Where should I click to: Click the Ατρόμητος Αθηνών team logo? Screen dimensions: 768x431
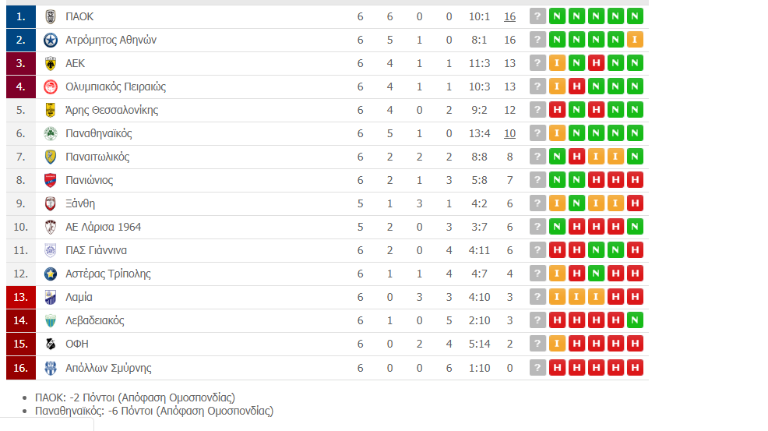click(x=51, y=40)
